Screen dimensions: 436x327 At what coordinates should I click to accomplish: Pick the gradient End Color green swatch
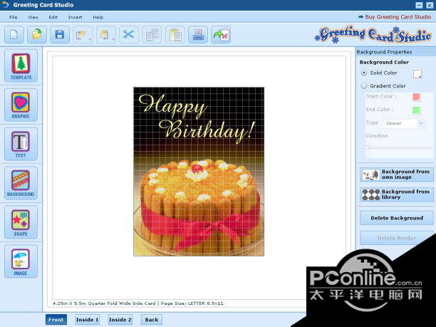416,110
